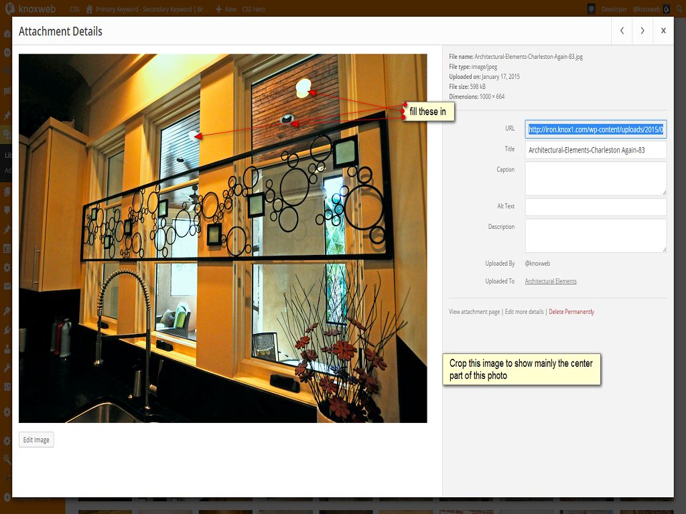Click the Attachment Details heading

click(60, 31)
